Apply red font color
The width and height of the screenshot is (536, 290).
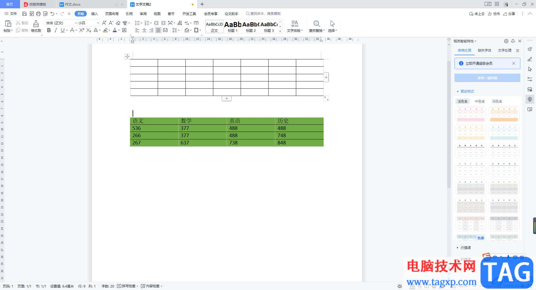(x=115, y=30)
